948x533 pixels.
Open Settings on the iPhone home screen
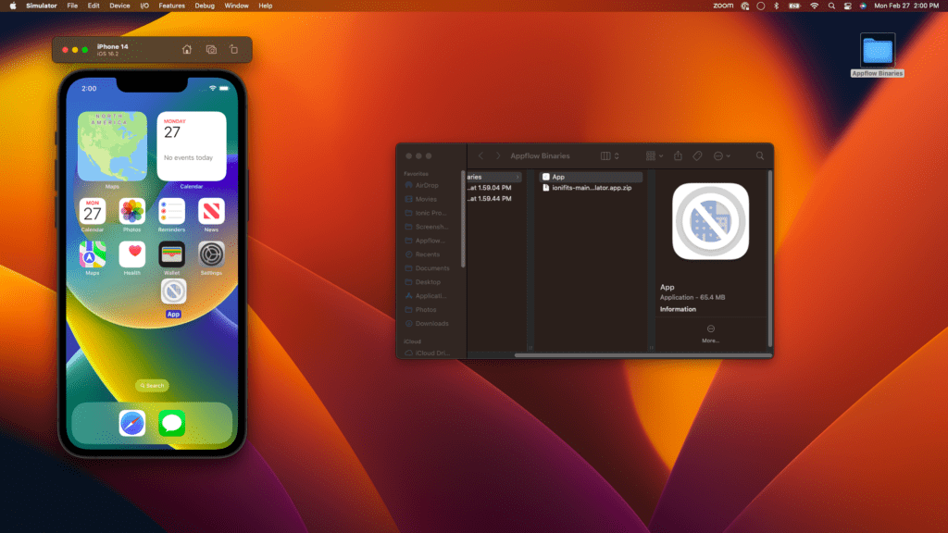pos(211,255)
